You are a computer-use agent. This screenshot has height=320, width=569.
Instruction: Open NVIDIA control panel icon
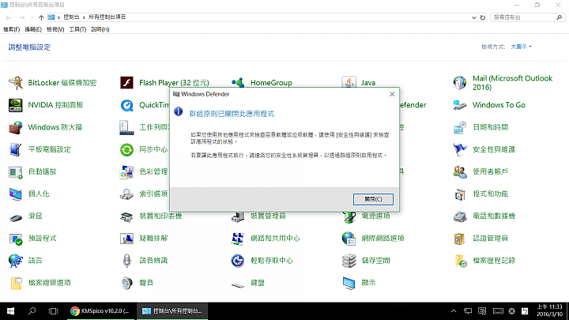(16, 105)
